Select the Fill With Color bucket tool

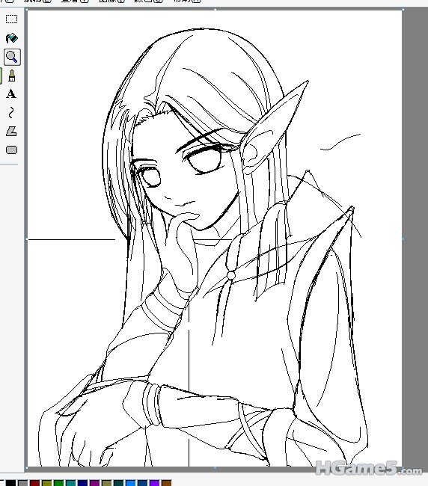pos(12,38)
